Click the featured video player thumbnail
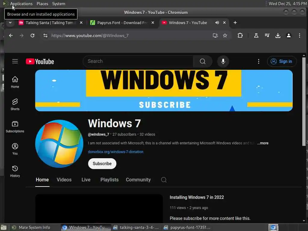This screenshot has width=308, height=231. (x=99, y=209)
